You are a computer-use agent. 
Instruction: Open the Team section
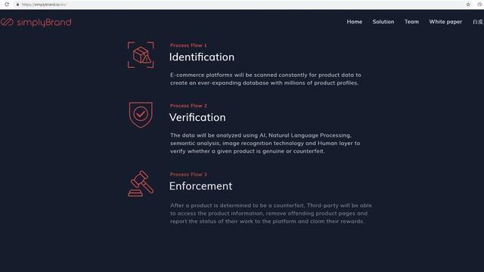coord(411,22)
